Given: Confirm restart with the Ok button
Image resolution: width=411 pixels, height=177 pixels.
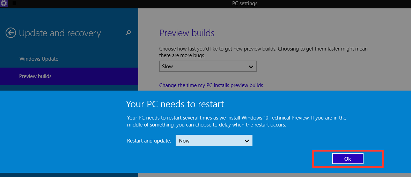Looking at the screenshot, I should [x=347, y=159].
